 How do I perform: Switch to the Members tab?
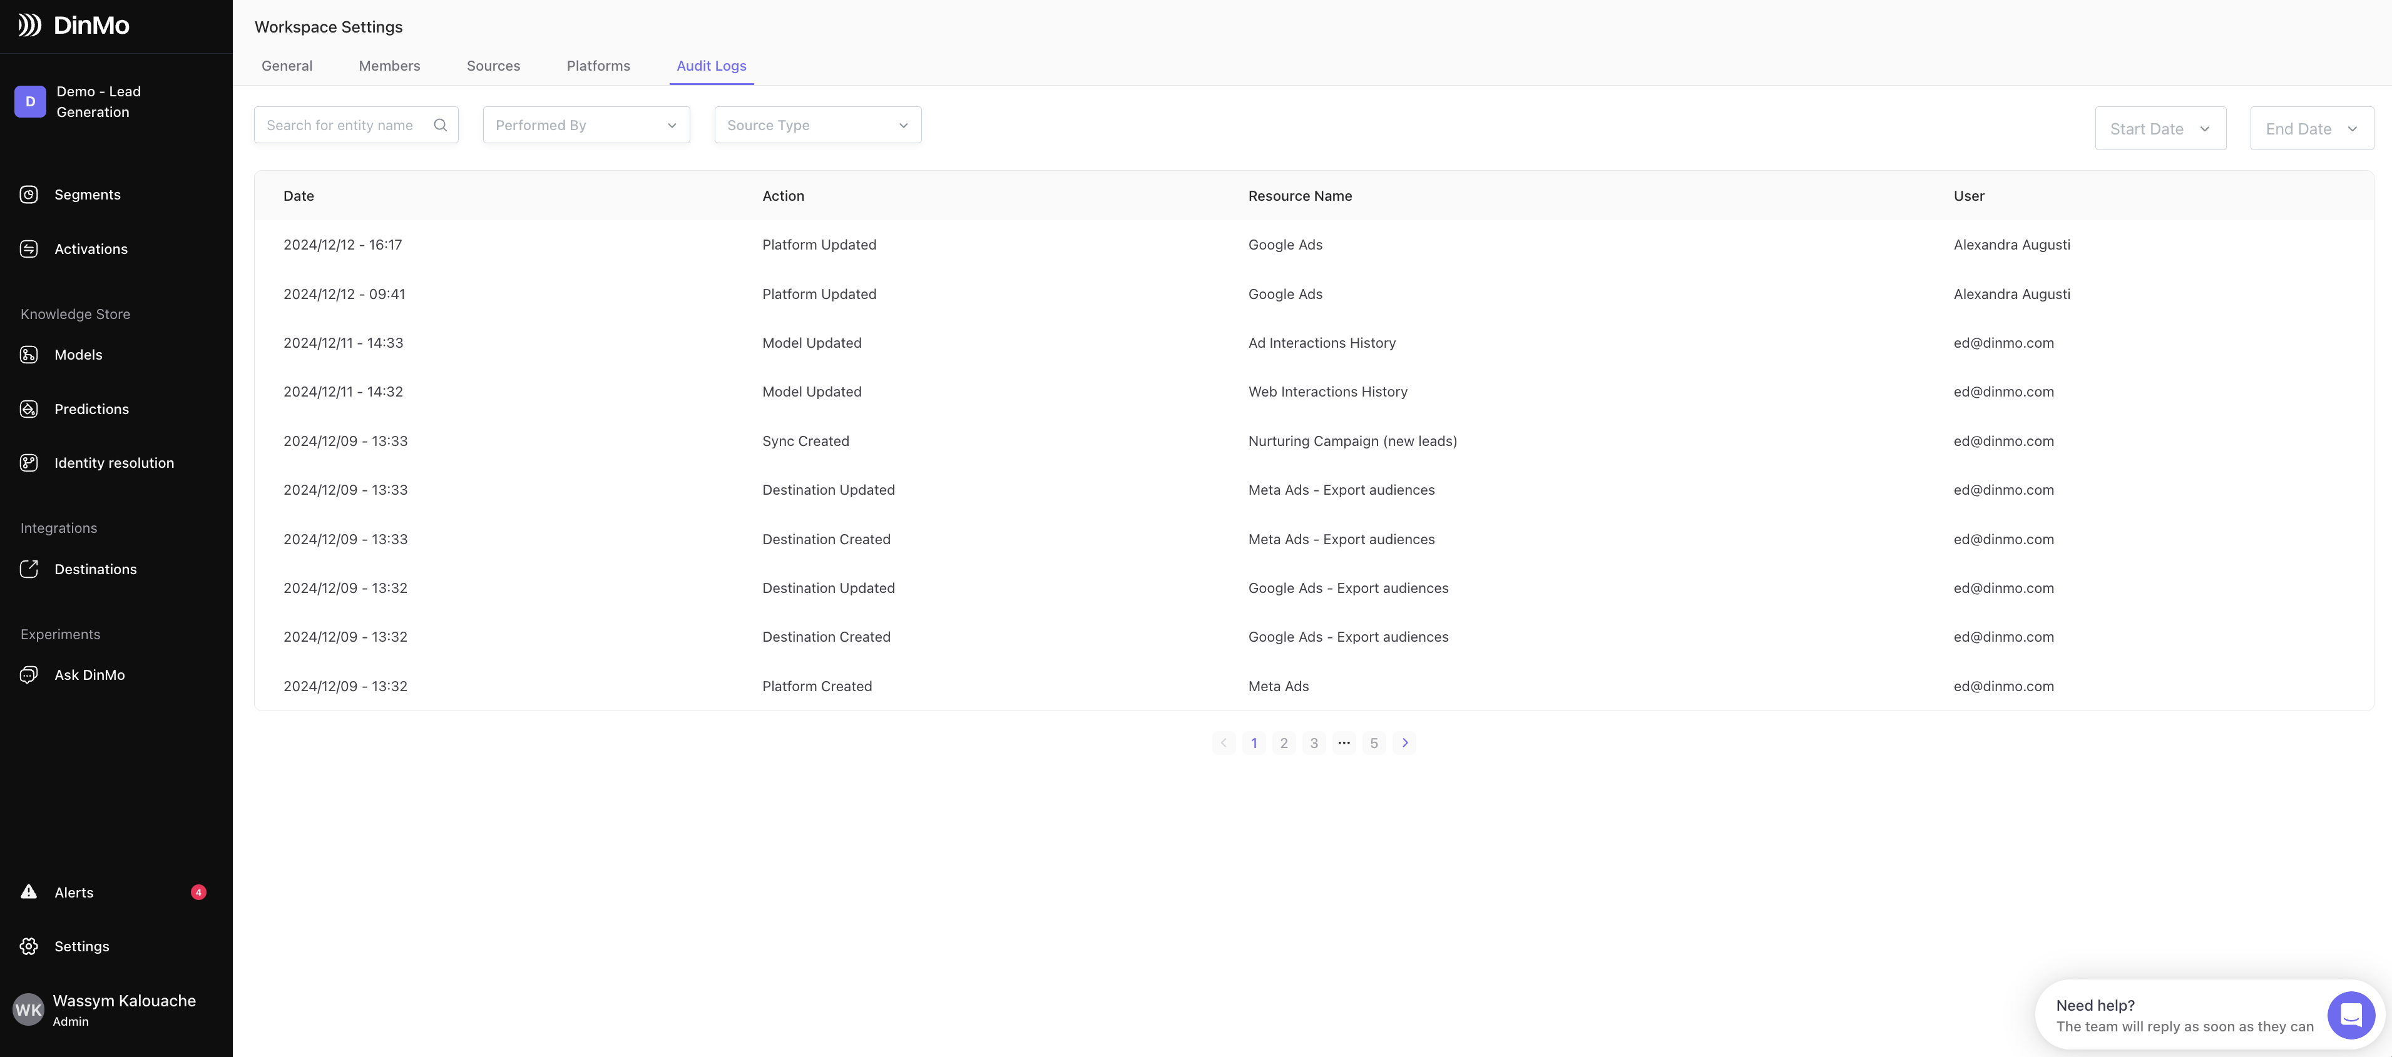[x=389, y=66]
